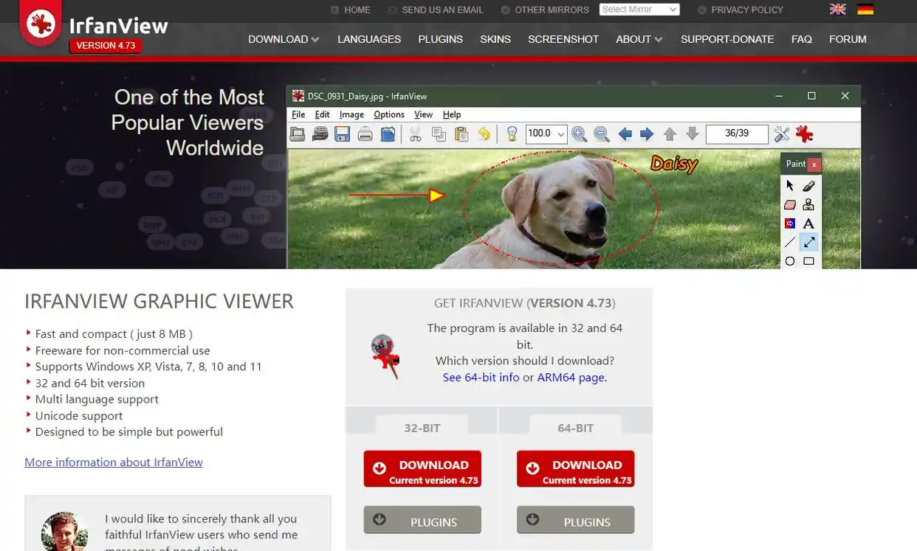Click the Paste clipboard icon in screenshot toolbar
Image resolution: width=917 pixels, height=551 pixels.
[461, 134]
